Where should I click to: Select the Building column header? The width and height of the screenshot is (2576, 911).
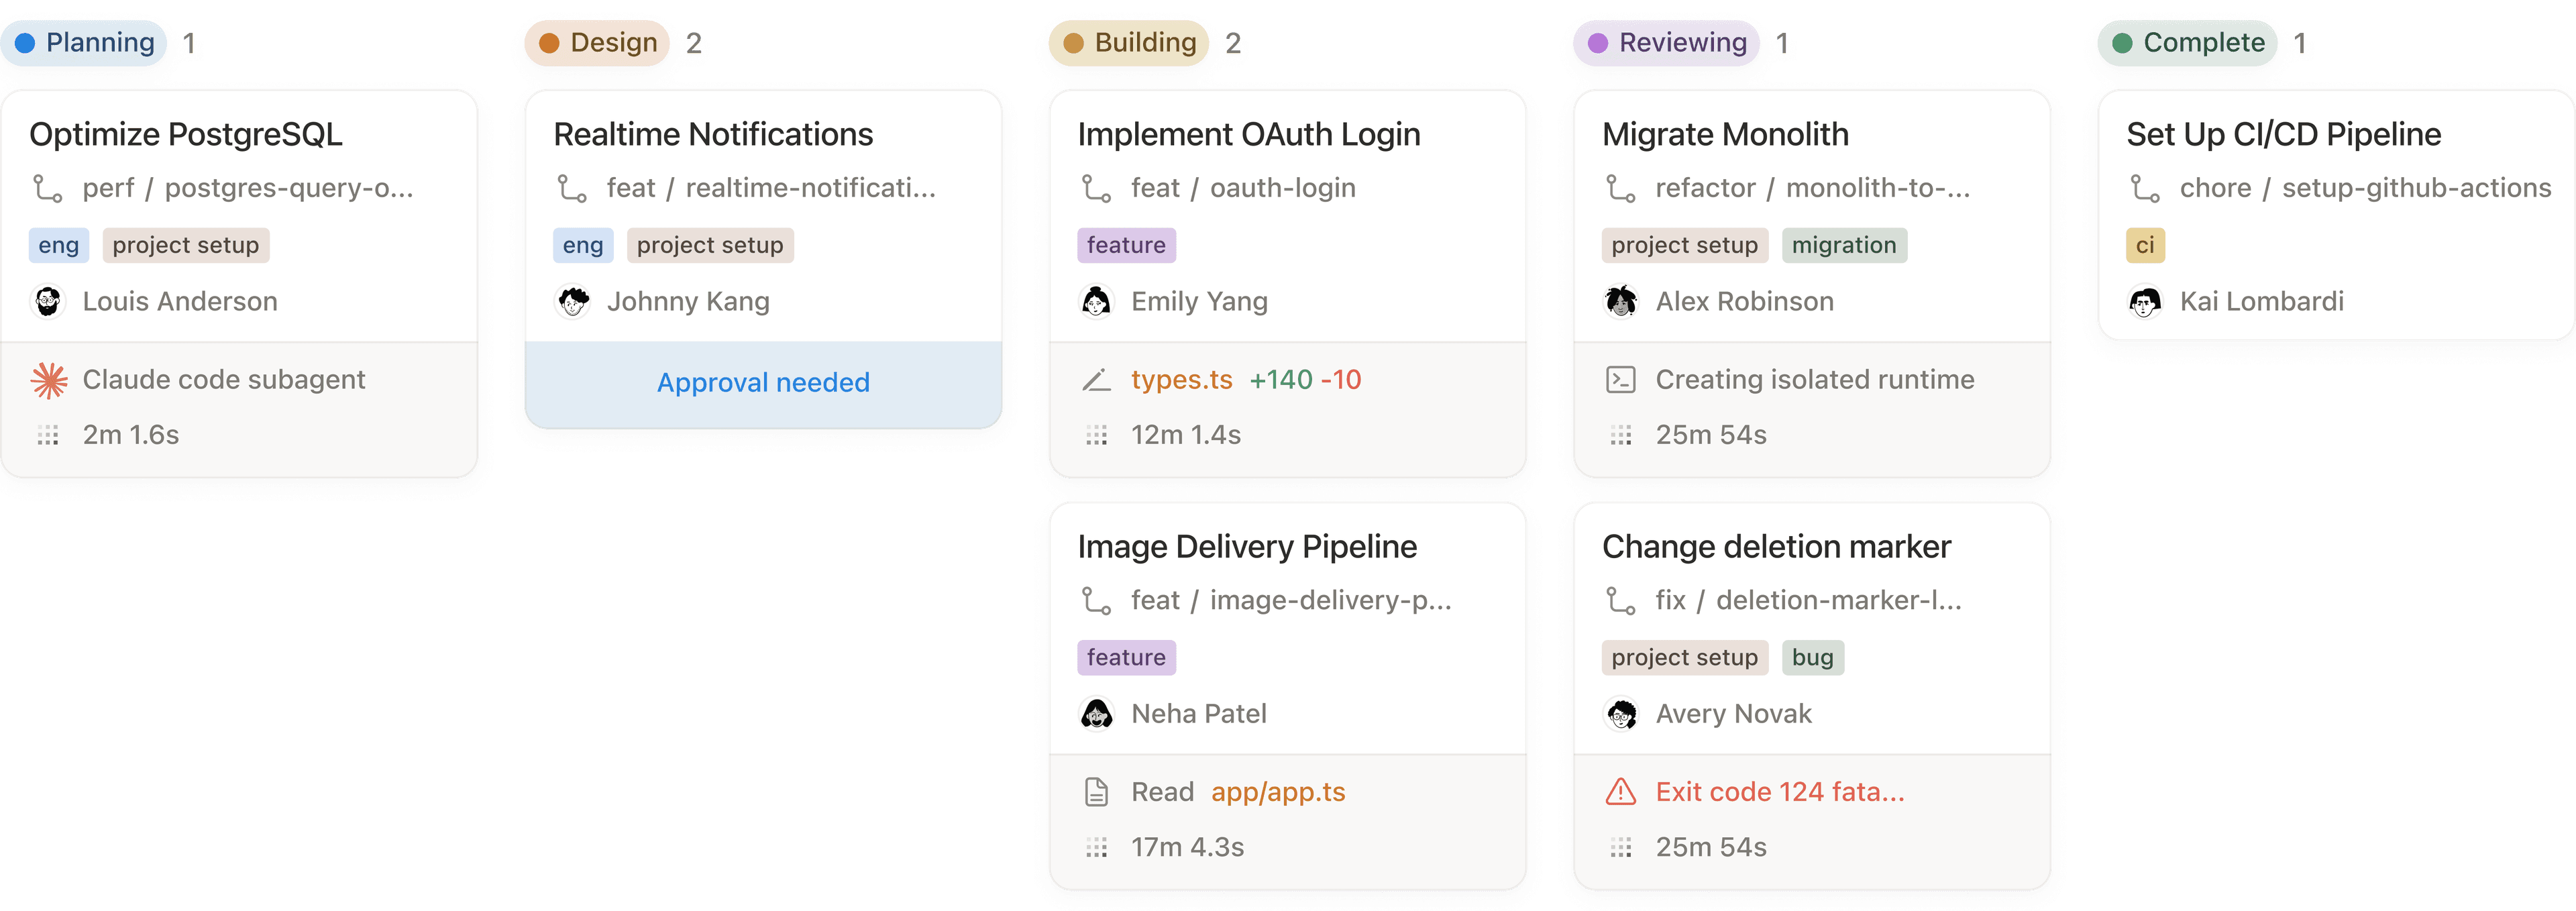[1128, 43]
